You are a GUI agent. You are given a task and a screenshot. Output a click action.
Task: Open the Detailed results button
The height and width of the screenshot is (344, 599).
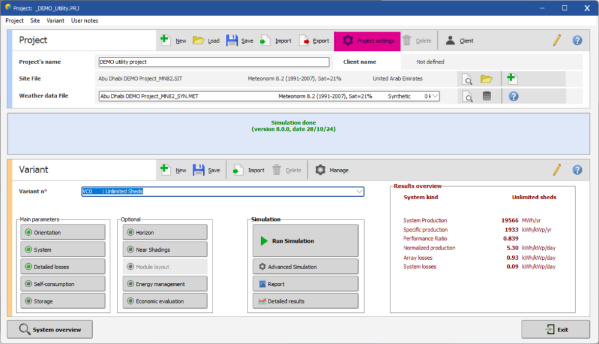[305, 301]
